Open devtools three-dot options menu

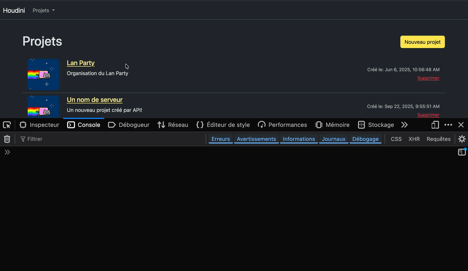point(448,125)
